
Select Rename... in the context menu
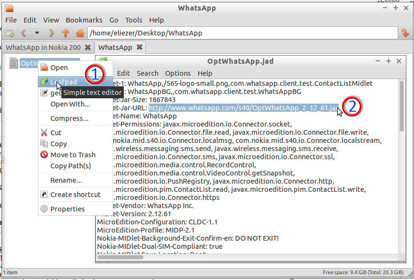pyautogui.click(x=75, y=180)
